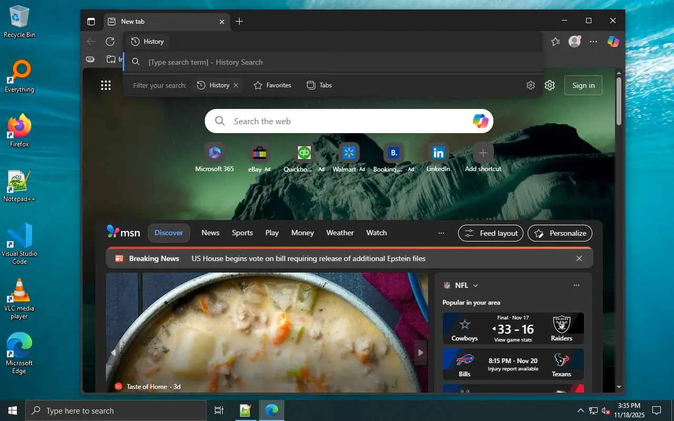Image resolution: width=674 pixels, height=421 pixels.
Task: Open a new tab with the plus button
Action: click(x=239, y=22)
